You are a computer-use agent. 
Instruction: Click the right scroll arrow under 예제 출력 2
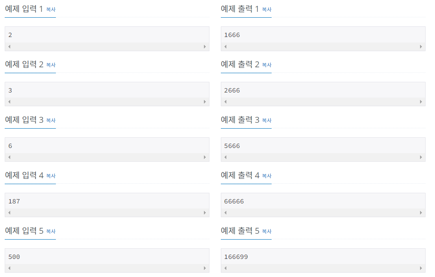pyautogui.click(x=421, y=102)
